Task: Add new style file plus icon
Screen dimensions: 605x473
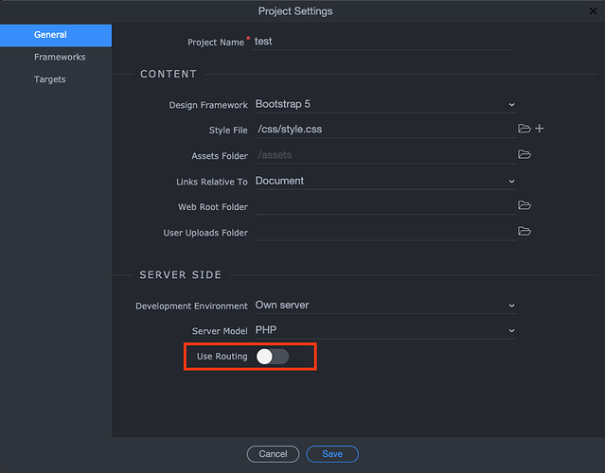Action: pyautogui.click(x=540, y=129)
